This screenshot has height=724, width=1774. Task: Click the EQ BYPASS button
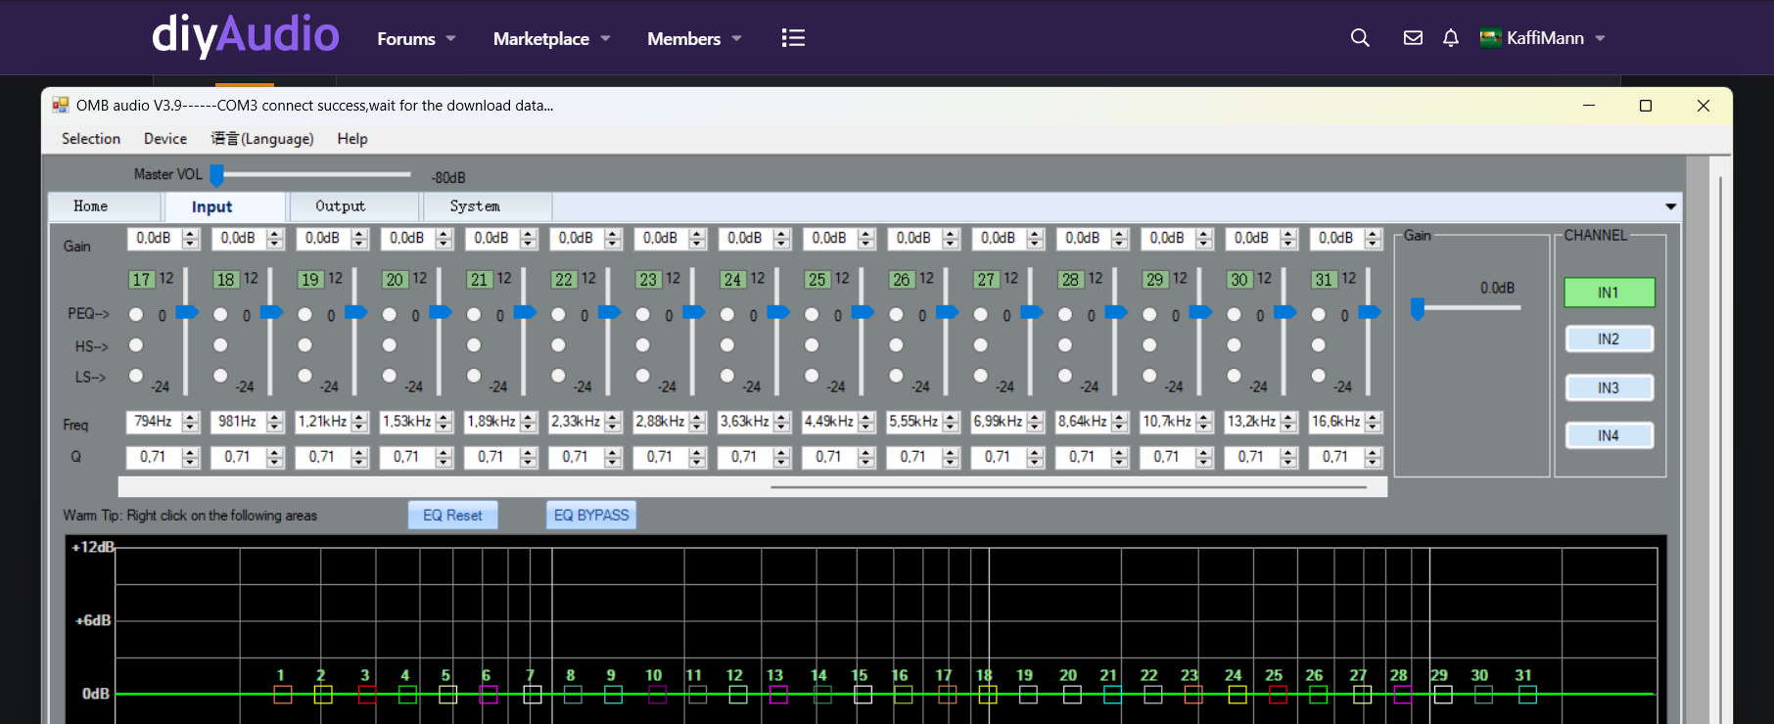[591, 515]
